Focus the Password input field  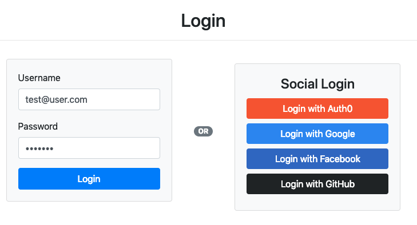click(89, 148)
